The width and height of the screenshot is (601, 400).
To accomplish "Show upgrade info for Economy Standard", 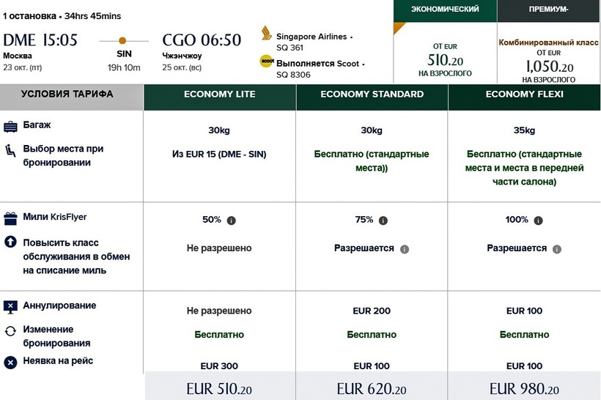I will coord(405,249).
